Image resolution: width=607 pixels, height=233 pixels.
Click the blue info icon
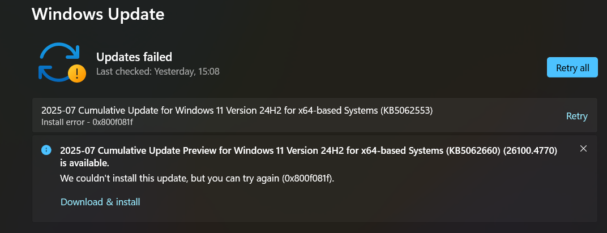tap(46, 150)
